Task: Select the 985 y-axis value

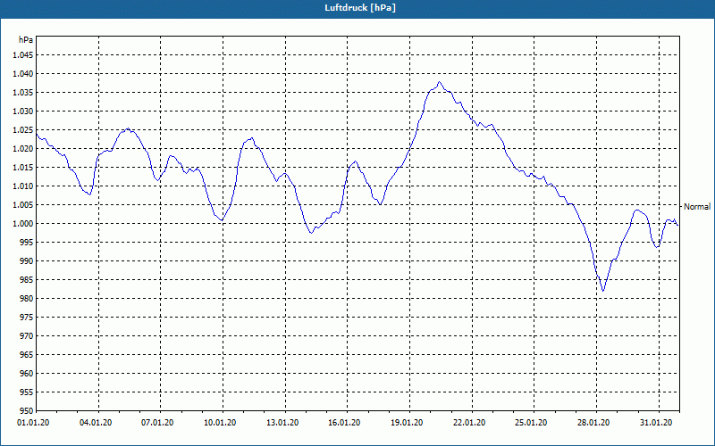Action: (x=27, y=280)
